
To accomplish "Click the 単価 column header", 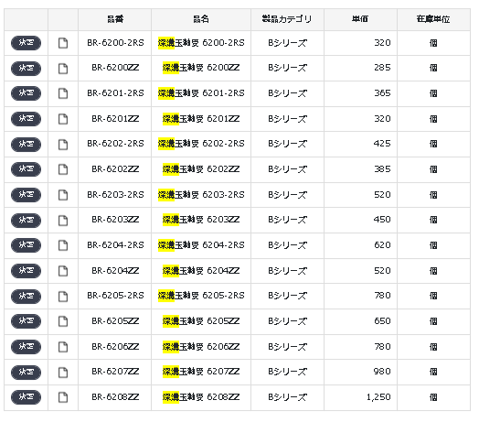I will click(x=360, y=19).
